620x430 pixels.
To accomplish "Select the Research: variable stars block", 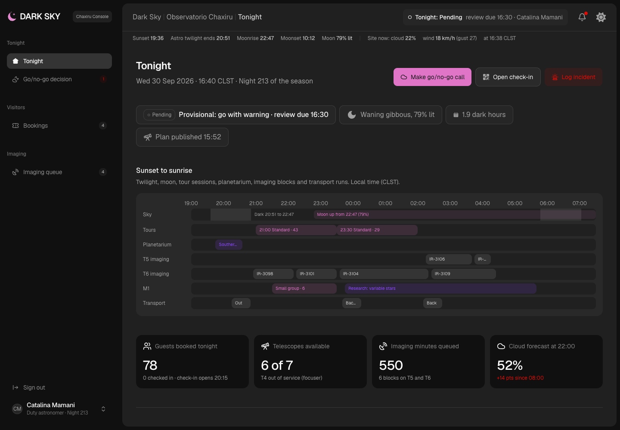I will 441,289.
